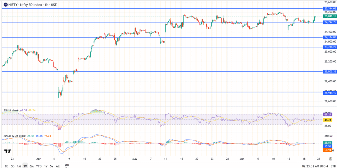Select the 5Y time range

point(52,166)
